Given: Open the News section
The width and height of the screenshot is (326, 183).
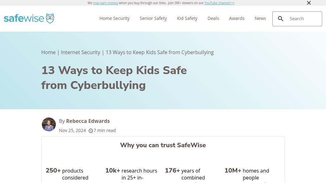Looking at the screenshot, I should [260, 18].
